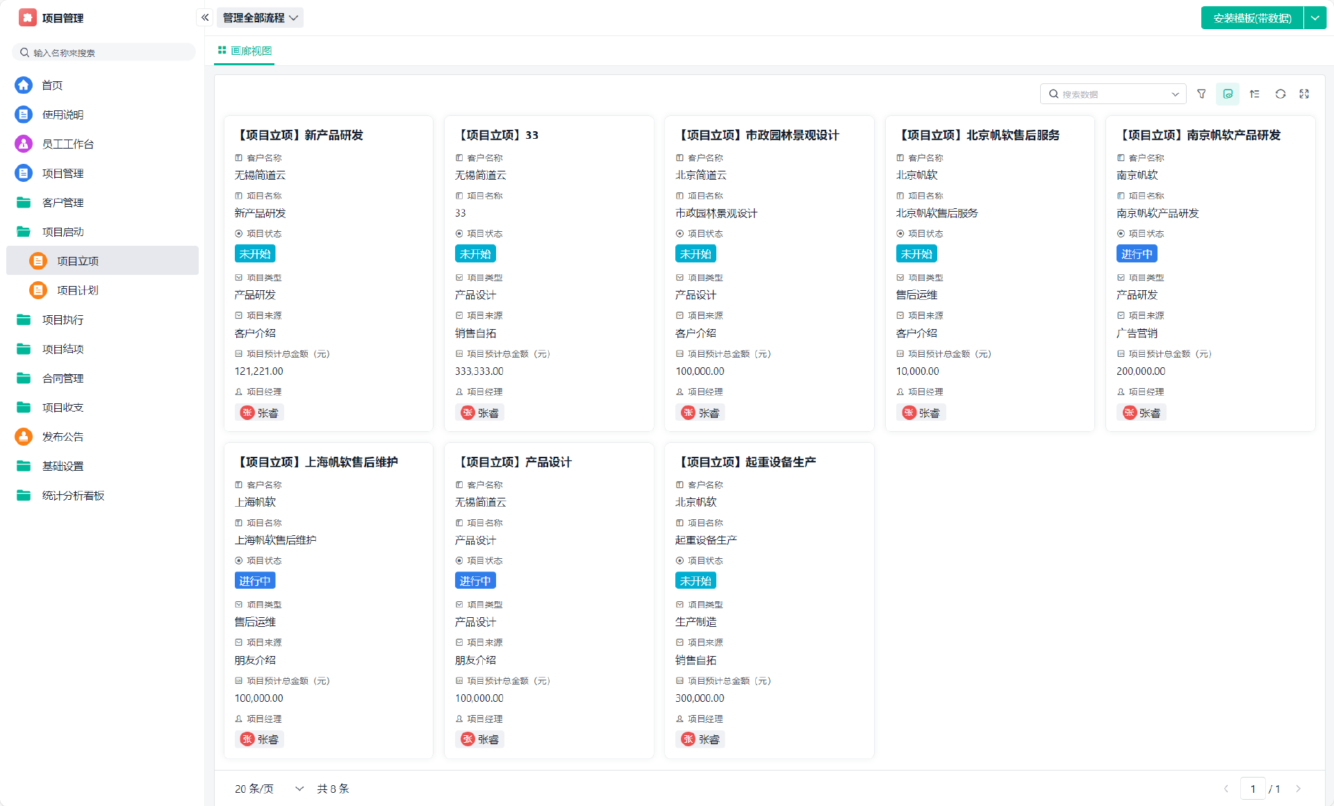
Task: Open 发布公告 in the sidebar
Action: click(x=63, y=437)
